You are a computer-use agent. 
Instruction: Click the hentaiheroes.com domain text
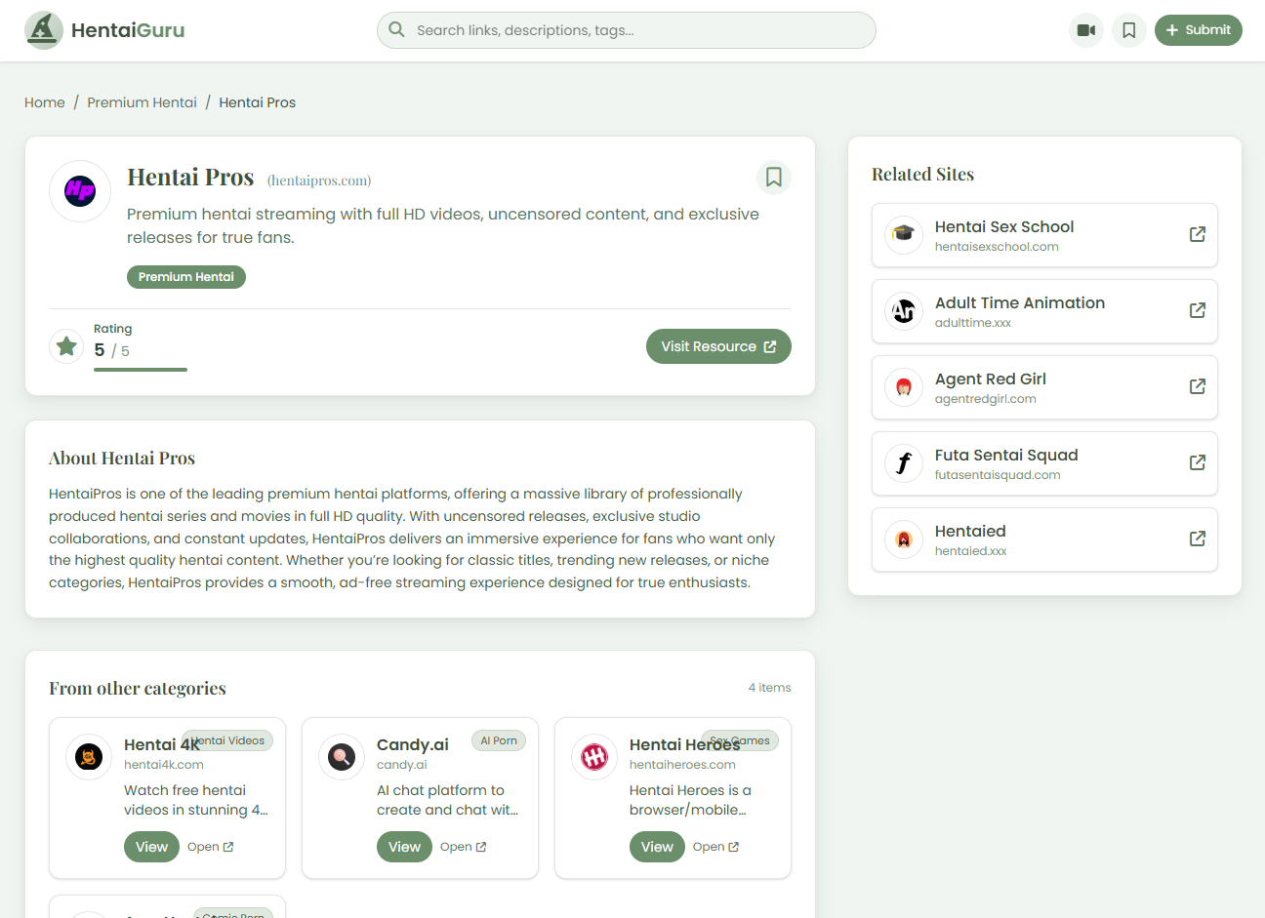point(682,765)
